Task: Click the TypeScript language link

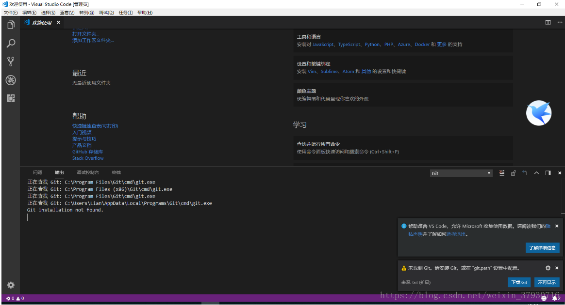Action: (x=349, y=45)
